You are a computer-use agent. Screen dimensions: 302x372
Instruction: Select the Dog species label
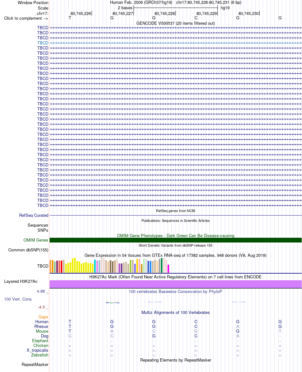click(45, 336)
